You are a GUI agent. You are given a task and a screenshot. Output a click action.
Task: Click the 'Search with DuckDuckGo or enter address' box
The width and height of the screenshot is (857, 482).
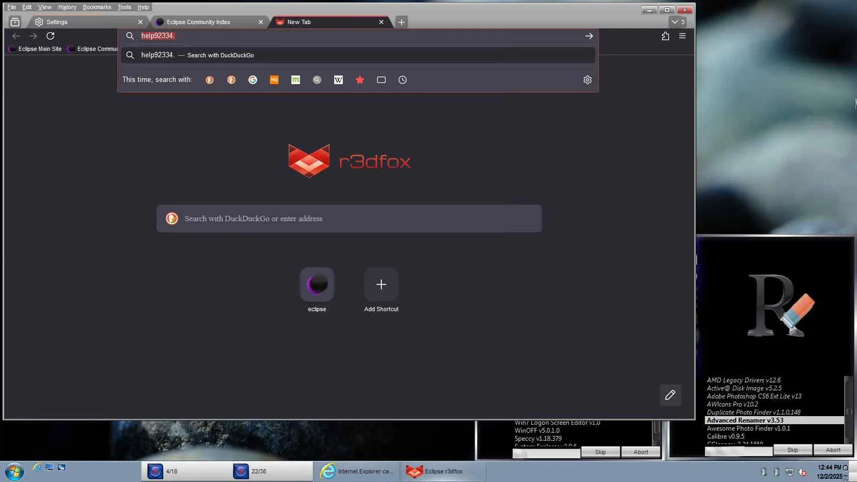click(349, 219)
